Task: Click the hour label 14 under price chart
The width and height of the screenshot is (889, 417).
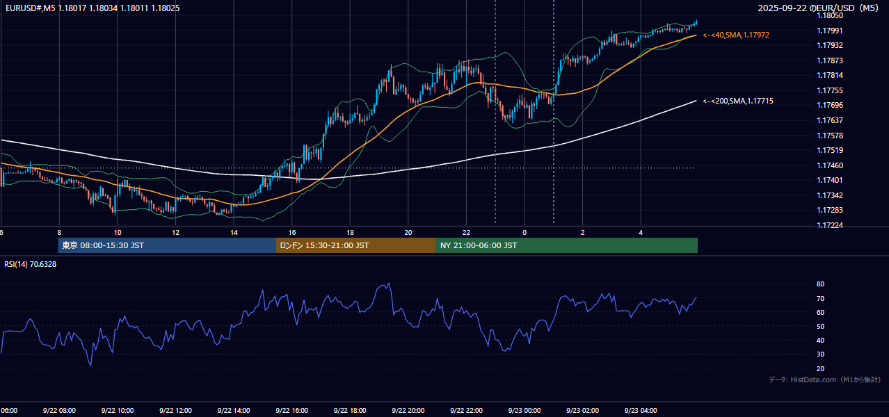Action: [x=234, y=232]
